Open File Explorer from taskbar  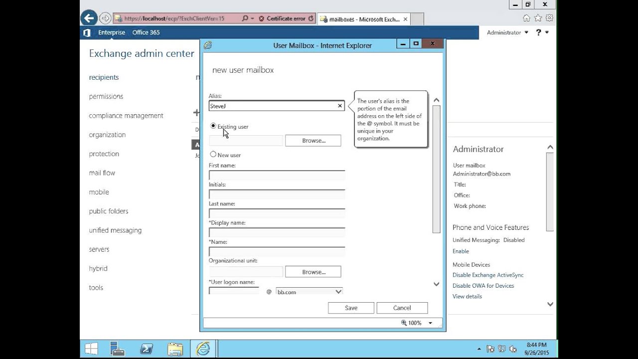click(x=175, y=349)
